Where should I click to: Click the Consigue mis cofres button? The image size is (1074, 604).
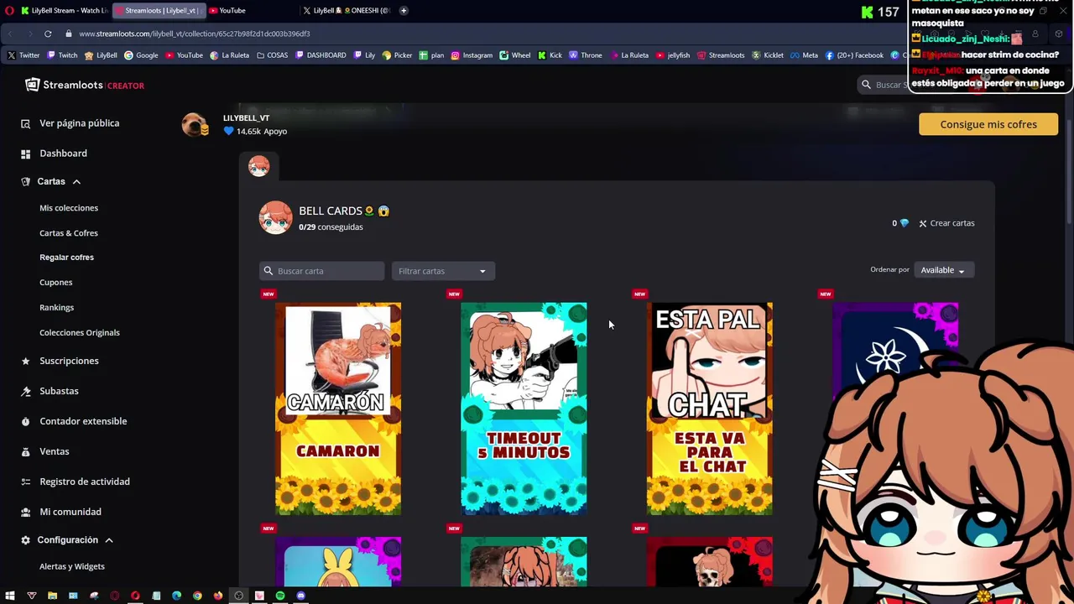988,124
